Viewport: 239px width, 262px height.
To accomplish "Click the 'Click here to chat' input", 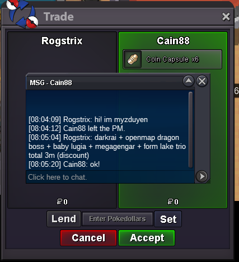I will pos(110,177).
